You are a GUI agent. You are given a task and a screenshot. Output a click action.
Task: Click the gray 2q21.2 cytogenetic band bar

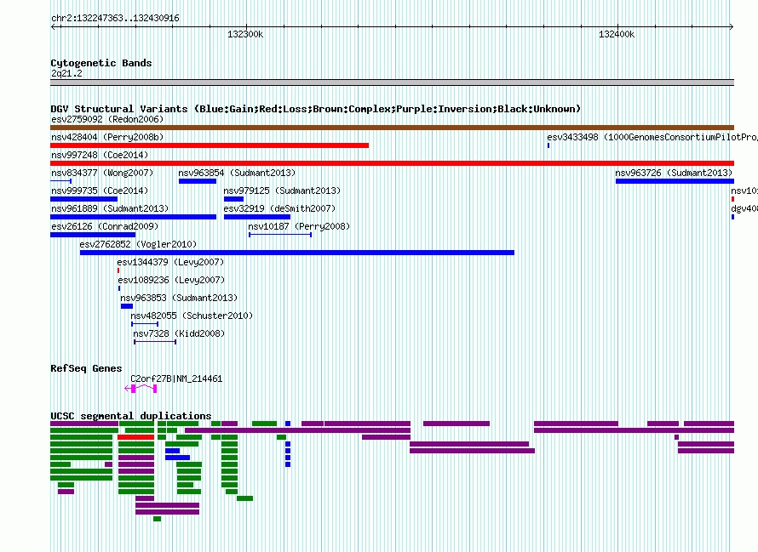point(392,83)
